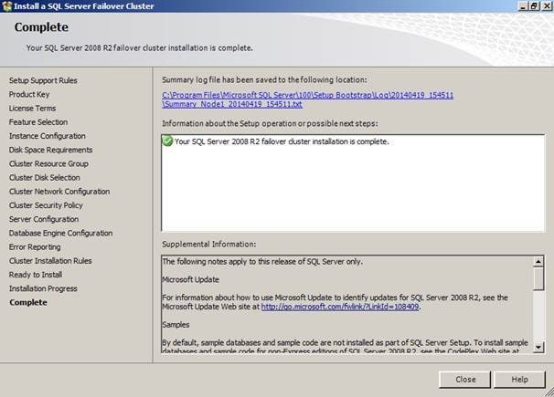
Task: Restore the installer window size
Action: [x=534, y=6]
